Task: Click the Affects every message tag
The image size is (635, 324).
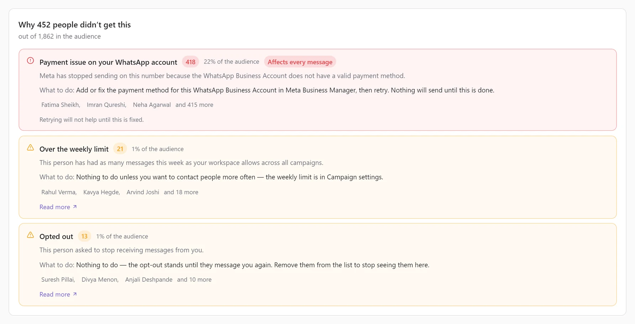Action: (x=300, y=62)
